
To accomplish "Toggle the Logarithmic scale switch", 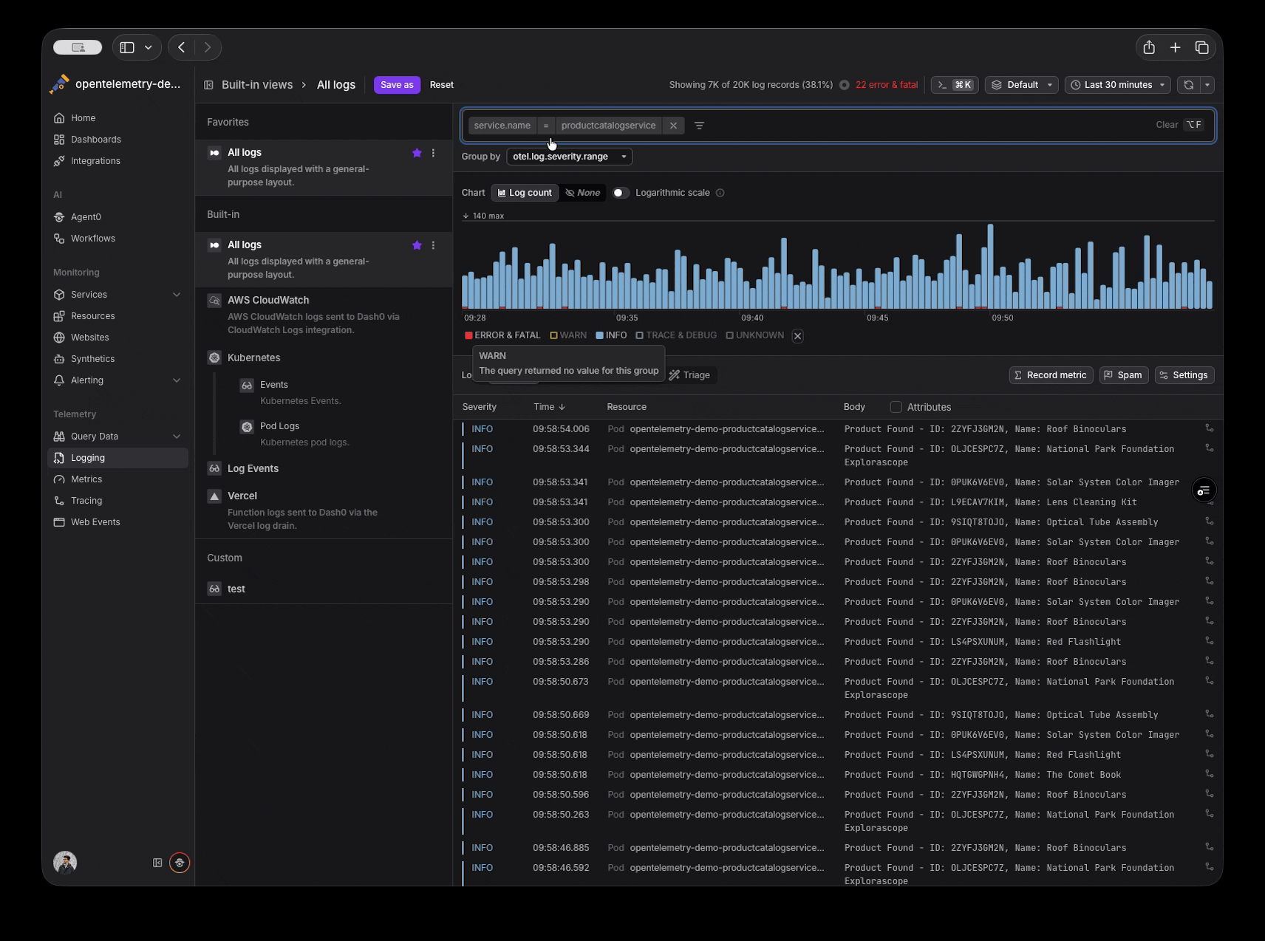I will coord(621,193).
